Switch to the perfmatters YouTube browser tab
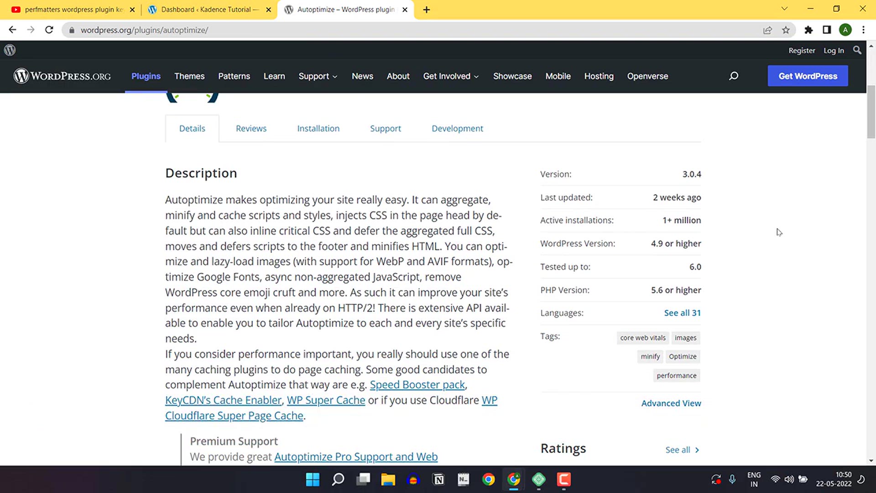The width and height of the screenshot is (876, 493). click(73, 10)
